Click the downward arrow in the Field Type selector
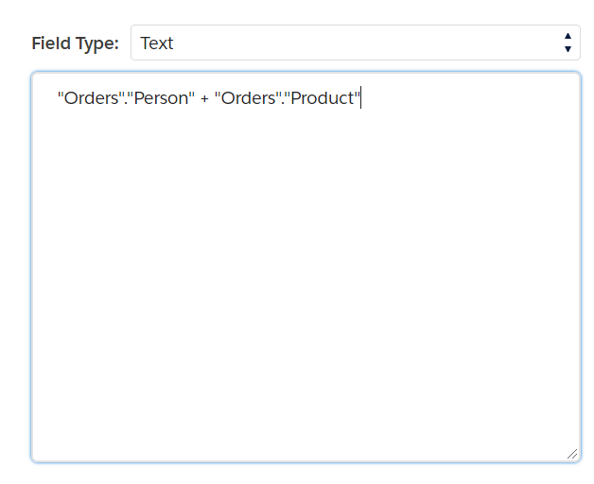 (x=568, y=49)
